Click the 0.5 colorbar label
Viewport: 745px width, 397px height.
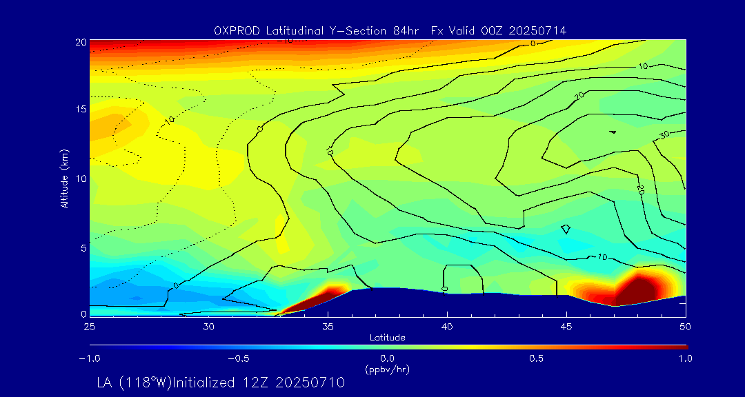[x=537, y=358]
